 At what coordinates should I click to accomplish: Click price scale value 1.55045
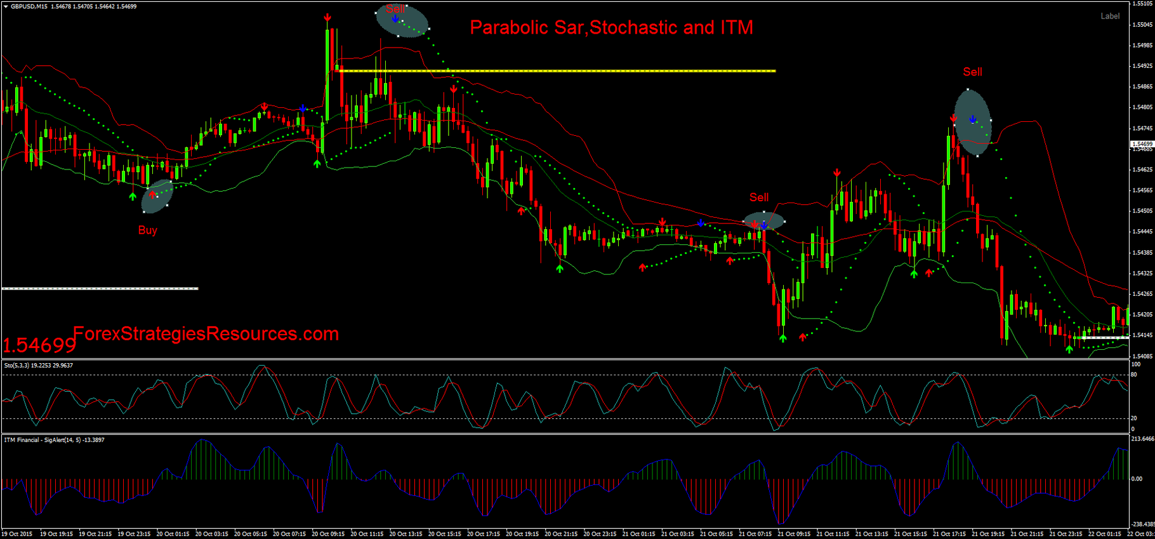(1142, 25)
